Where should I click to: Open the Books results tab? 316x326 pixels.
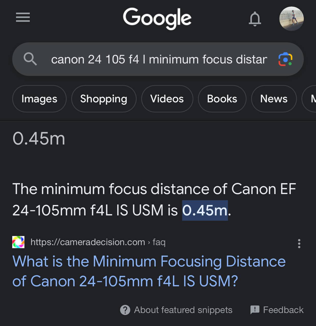tap(222, 99)
